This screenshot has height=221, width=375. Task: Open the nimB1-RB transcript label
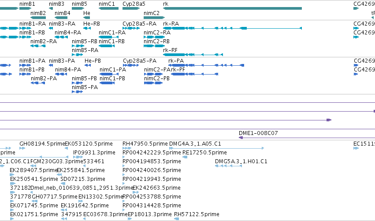point(32,33)
